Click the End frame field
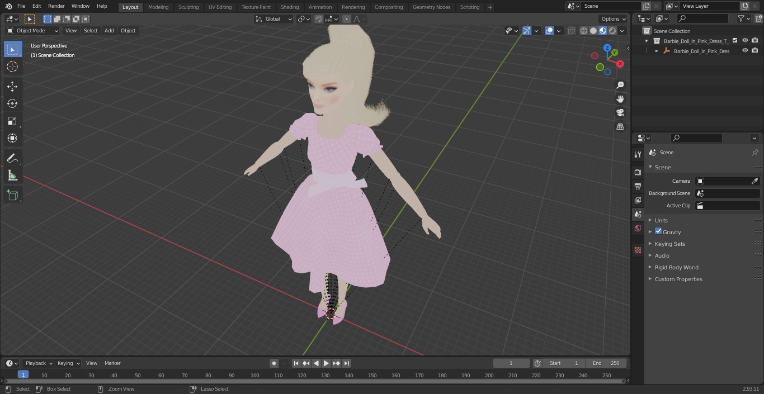 [x=606, y=363]
